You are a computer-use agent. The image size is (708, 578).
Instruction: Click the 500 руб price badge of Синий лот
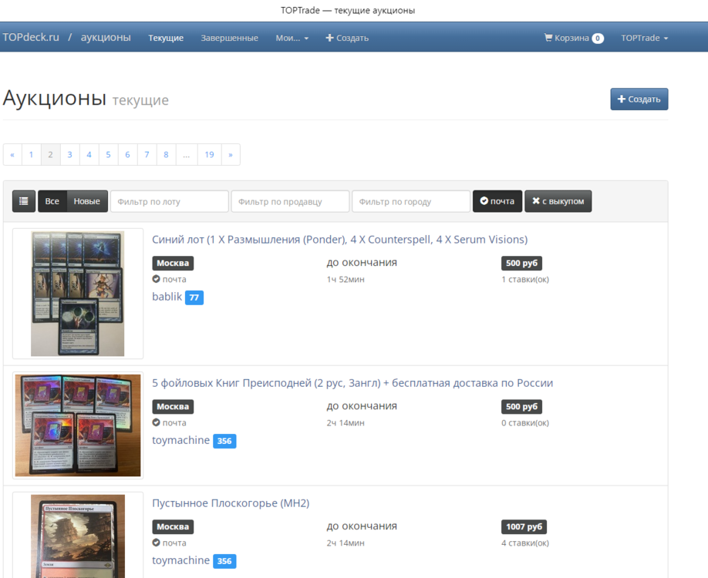(521, 264)
